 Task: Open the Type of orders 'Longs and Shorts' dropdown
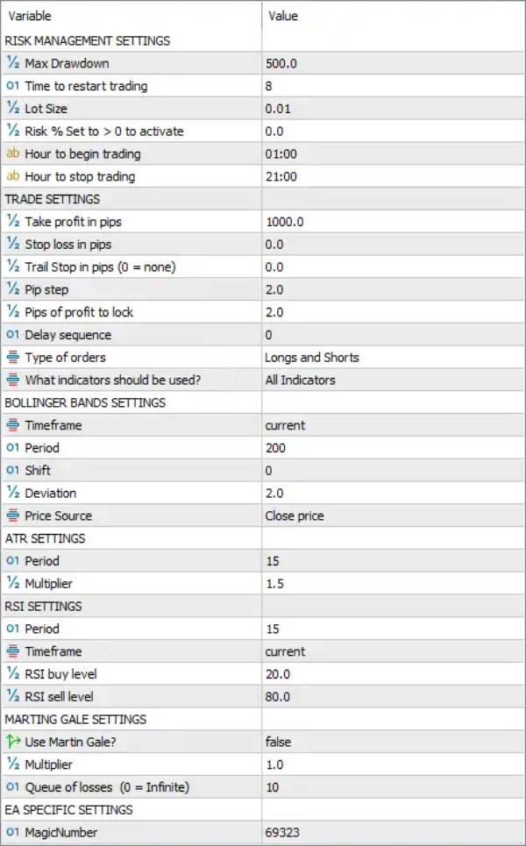click(393, 357)
